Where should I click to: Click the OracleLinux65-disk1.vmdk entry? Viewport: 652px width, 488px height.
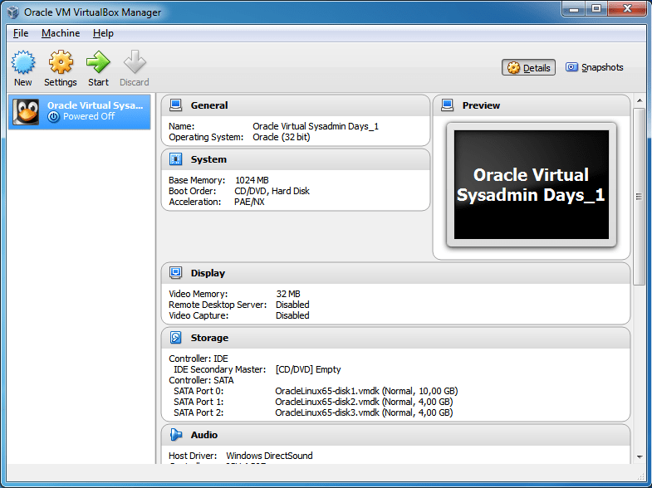(366, 391)
